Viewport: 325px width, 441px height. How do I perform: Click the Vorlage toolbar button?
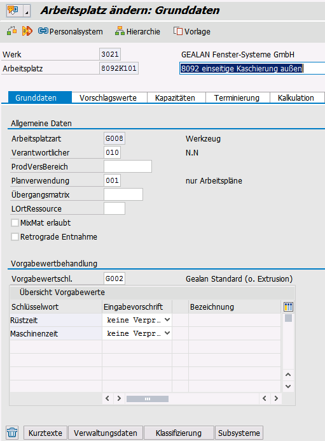[192, 31]
